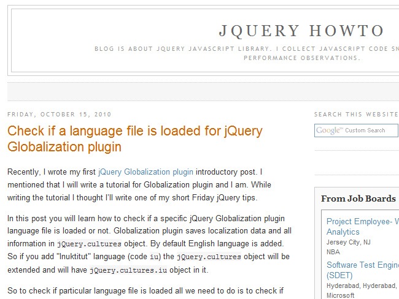This screenshot has width=399, height=299.
Task: Click the blog description subtitle text
Action: pyautogui.click(x=247, y=53)
